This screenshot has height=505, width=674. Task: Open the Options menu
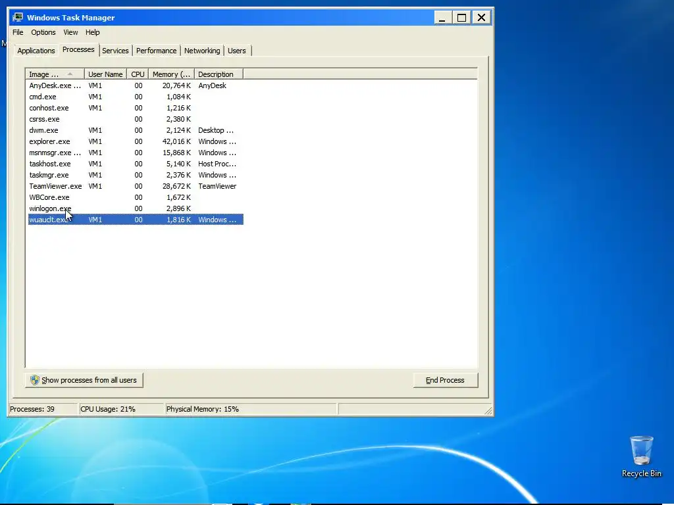pyautogui.click(x=43, y=32)
